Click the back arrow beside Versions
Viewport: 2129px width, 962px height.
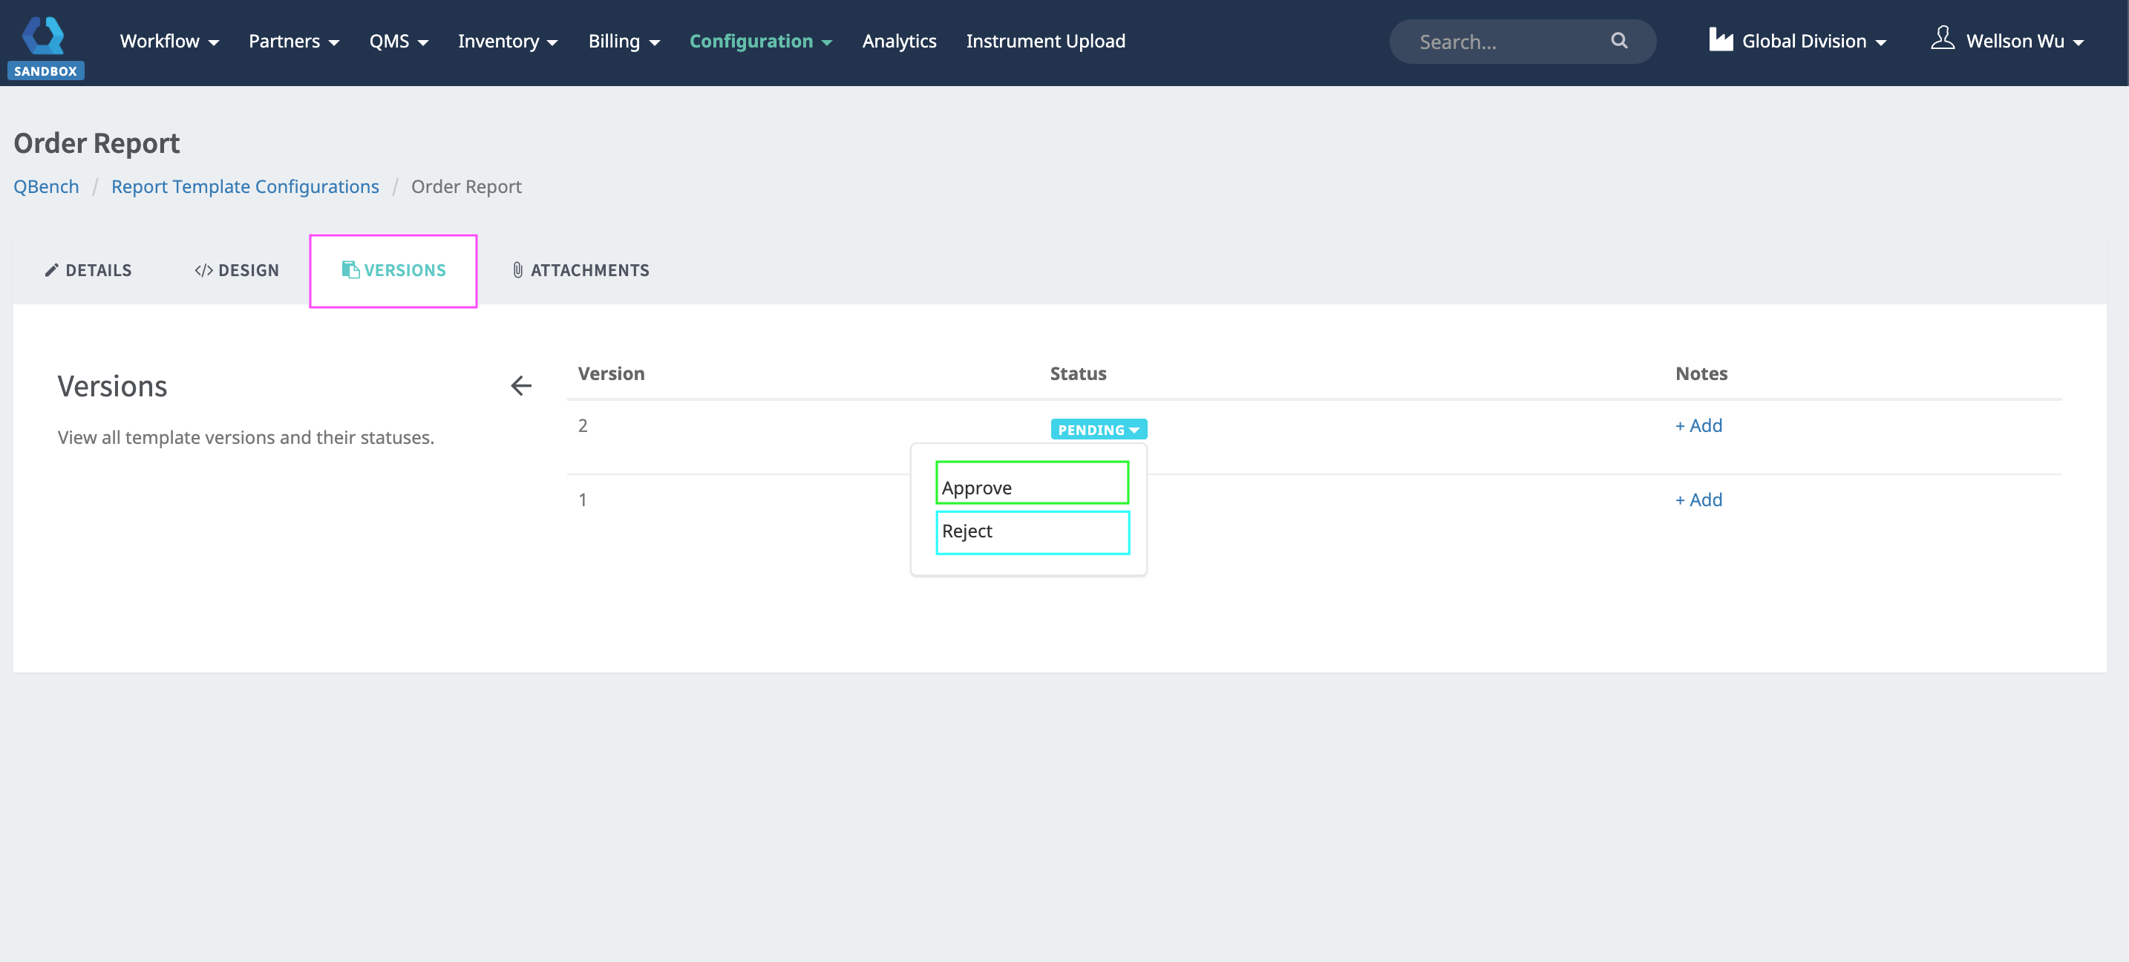point(520,386)
